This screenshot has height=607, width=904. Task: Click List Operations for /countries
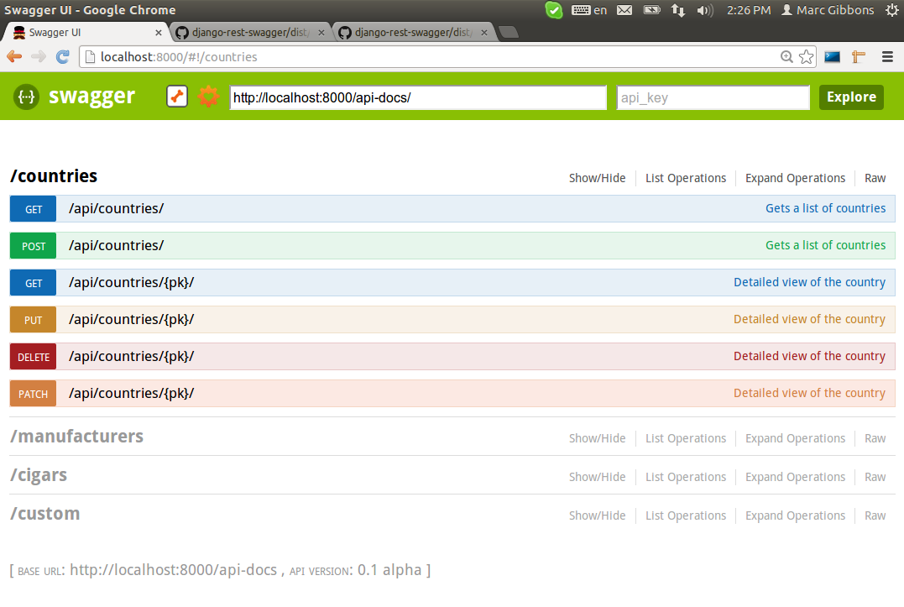(x=686, y=178)
